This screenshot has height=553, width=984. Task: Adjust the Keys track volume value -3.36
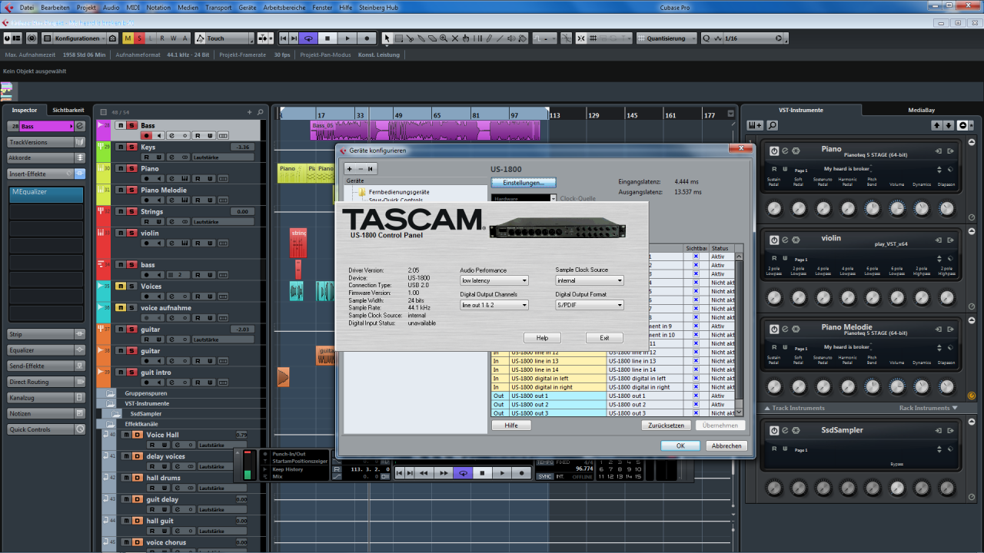(x=242, y=147)
